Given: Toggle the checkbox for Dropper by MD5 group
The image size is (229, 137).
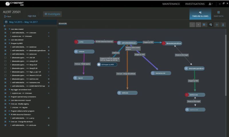Looking at the screenshot, I should pos(5,43).
